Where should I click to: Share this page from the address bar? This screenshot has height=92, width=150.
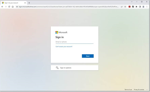point(122,7)
